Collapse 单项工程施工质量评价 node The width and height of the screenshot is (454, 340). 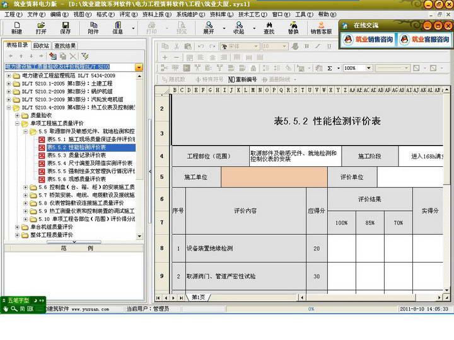[17, 123]
